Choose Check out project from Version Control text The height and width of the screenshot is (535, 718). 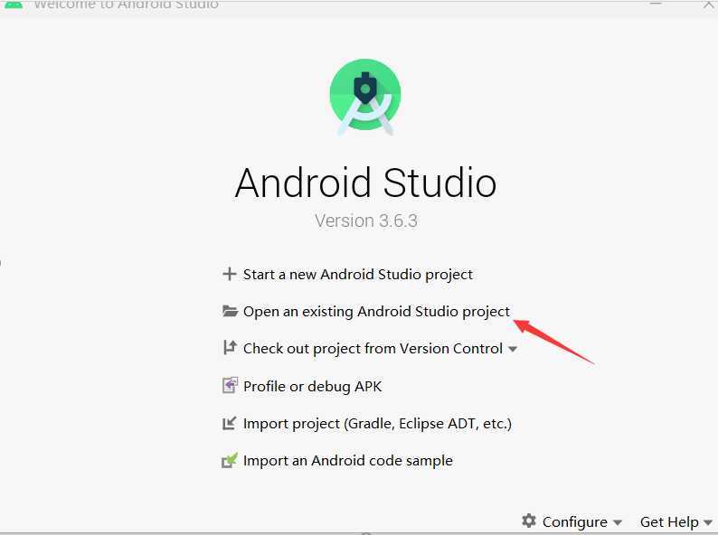coord(373,349)
